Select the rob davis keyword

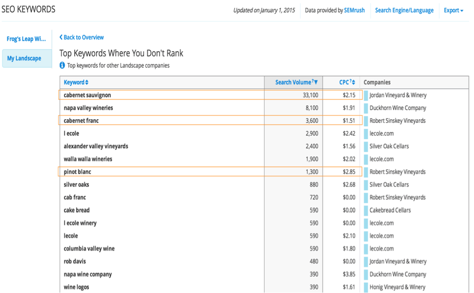click(75, 261)
